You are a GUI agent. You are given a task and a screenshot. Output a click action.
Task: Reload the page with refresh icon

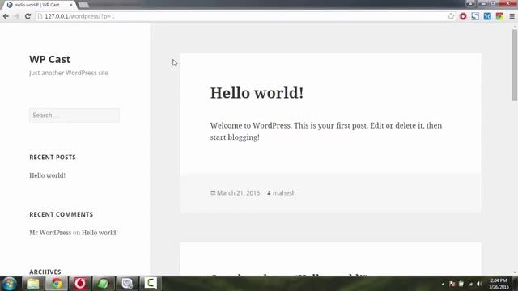pyautogui.click(x=28, y=16)
